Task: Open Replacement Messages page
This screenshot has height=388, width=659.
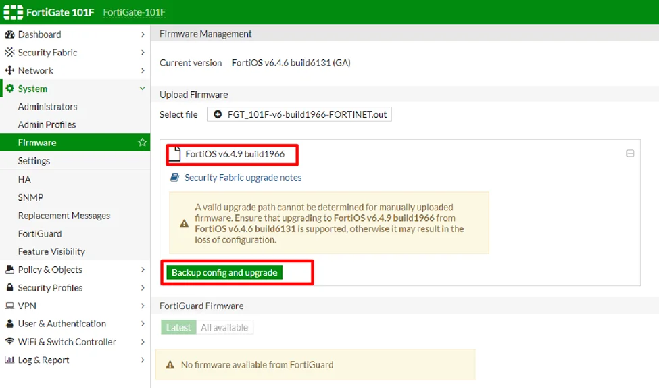Action: tap(64, 215)
